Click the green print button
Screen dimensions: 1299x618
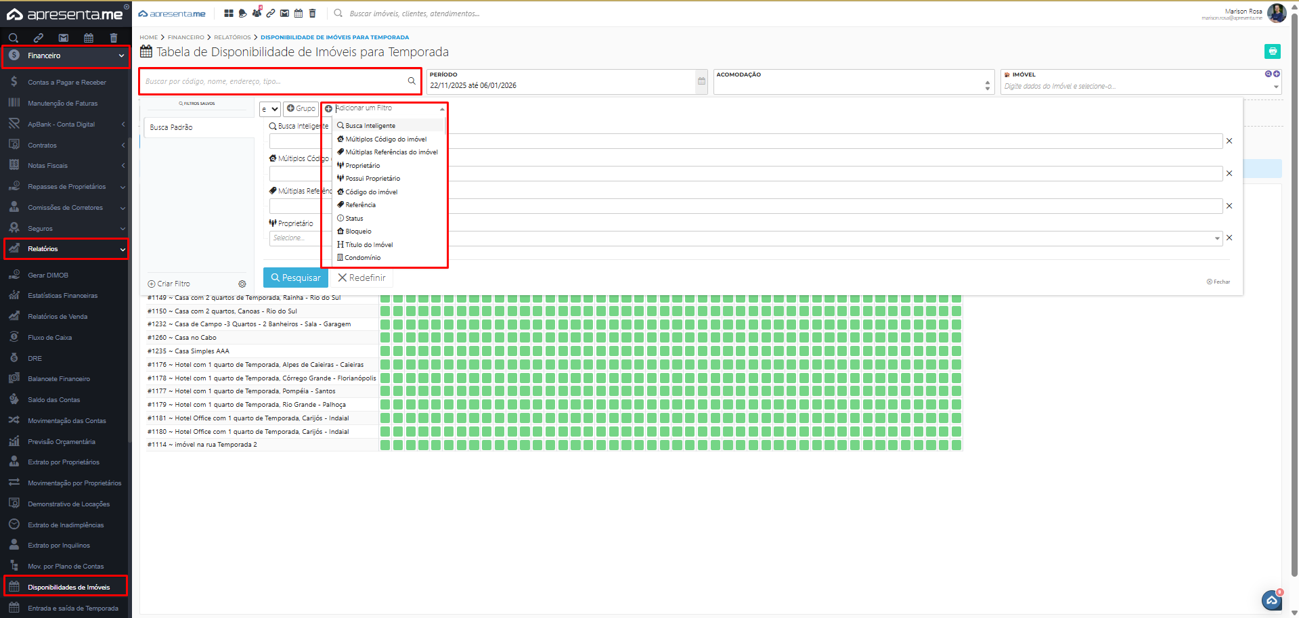1272,51
